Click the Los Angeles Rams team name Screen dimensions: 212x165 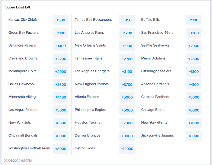click(89, 33)
